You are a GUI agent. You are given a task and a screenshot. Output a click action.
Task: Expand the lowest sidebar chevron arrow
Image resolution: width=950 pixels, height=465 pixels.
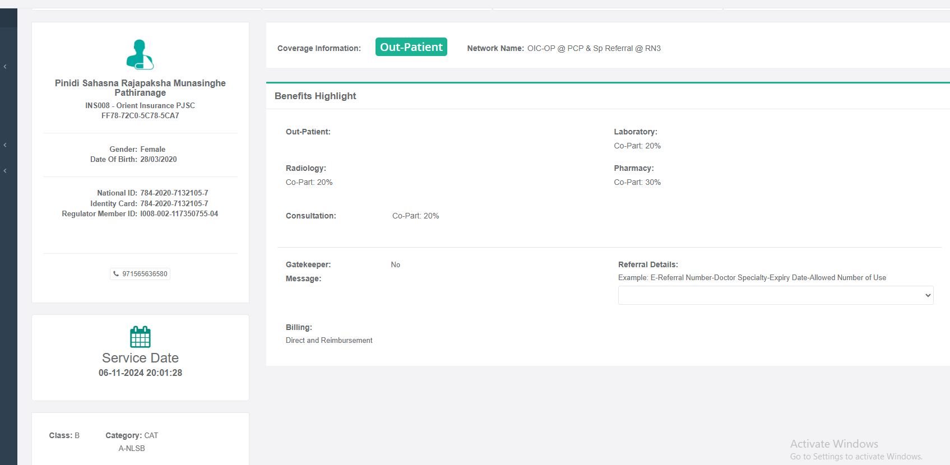[5, 171]
